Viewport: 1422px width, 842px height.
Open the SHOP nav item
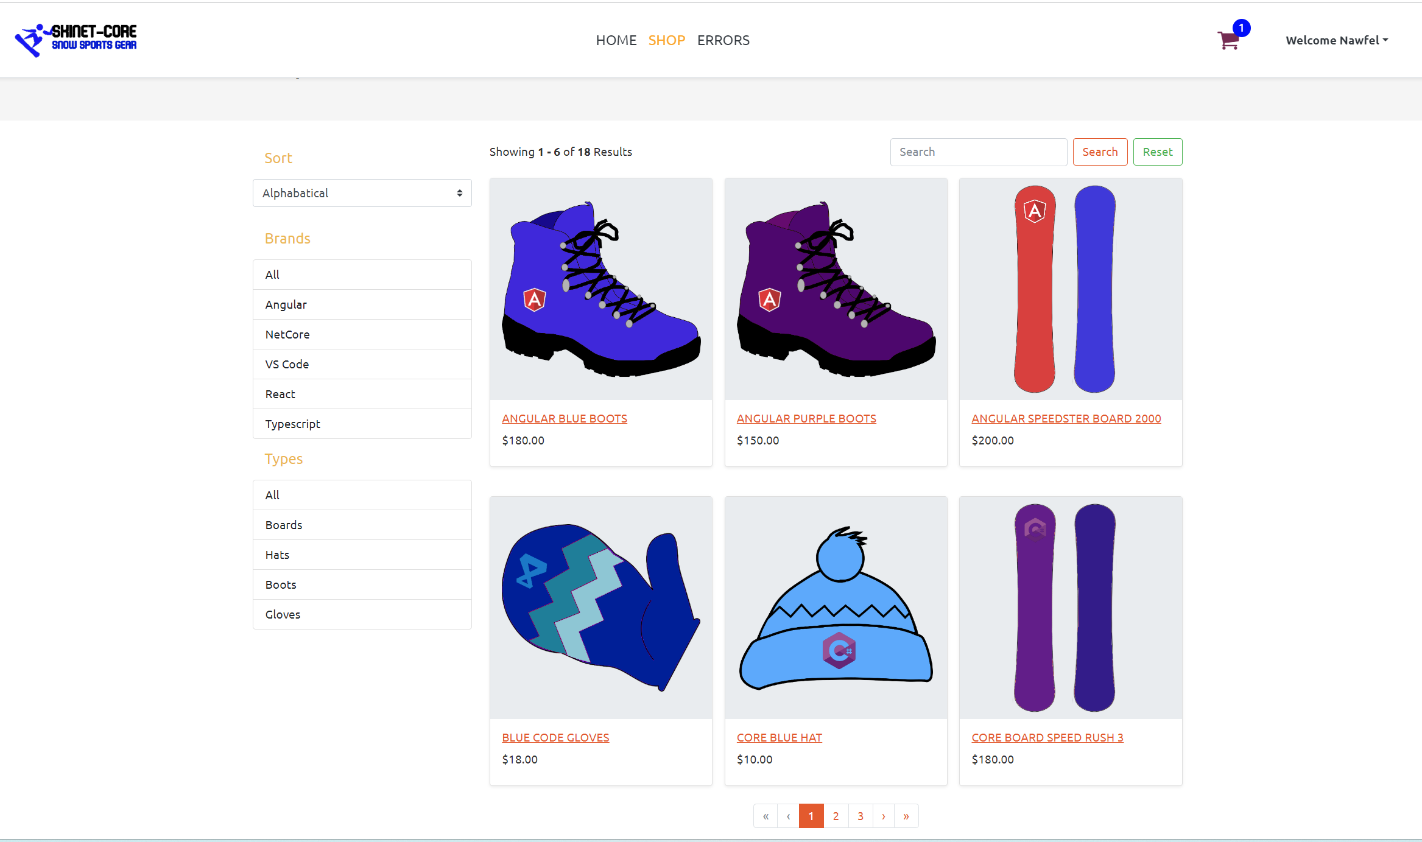click(666, 40)
